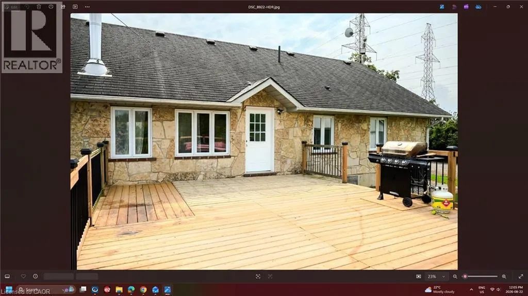
Task: Click the taskbar Search box
Action: pyautogui.click(x=46, y=290)
